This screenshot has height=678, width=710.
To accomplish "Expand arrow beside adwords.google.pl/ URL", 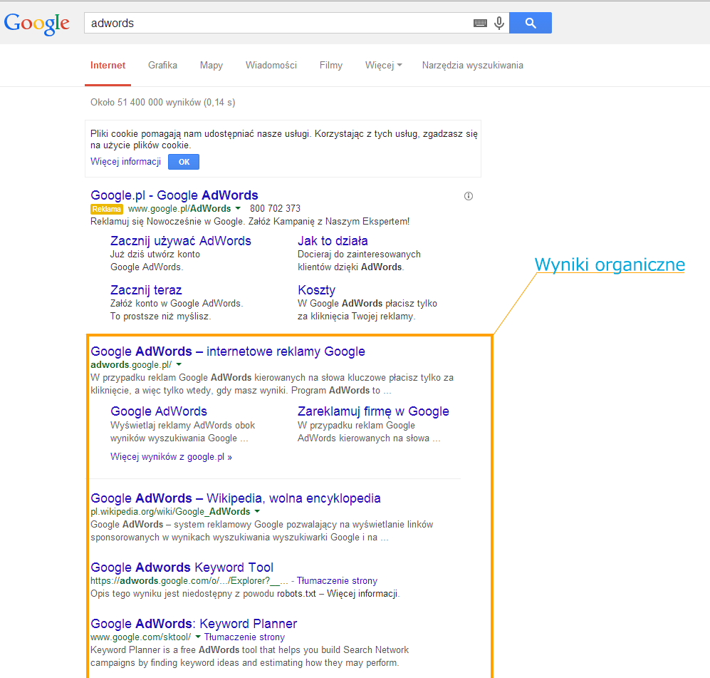I will pyautogui.click(x=179, y=364).
